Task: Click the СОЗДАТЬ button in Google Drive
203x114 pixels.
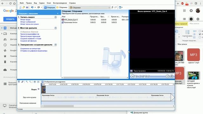Action: point(10,19)
